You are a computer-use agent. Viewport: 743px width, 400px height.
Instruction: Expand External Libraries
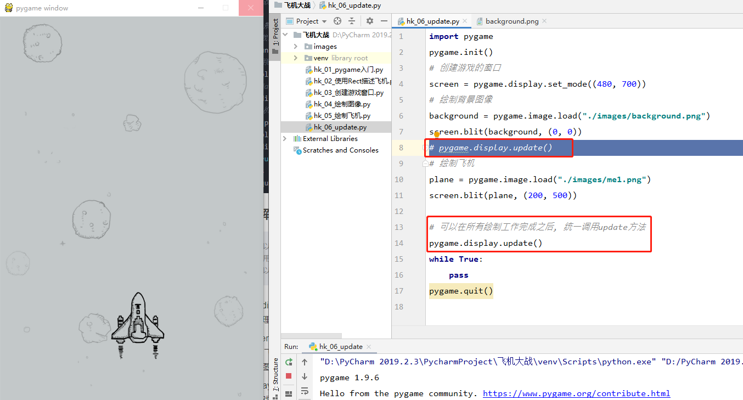(285, 138)
